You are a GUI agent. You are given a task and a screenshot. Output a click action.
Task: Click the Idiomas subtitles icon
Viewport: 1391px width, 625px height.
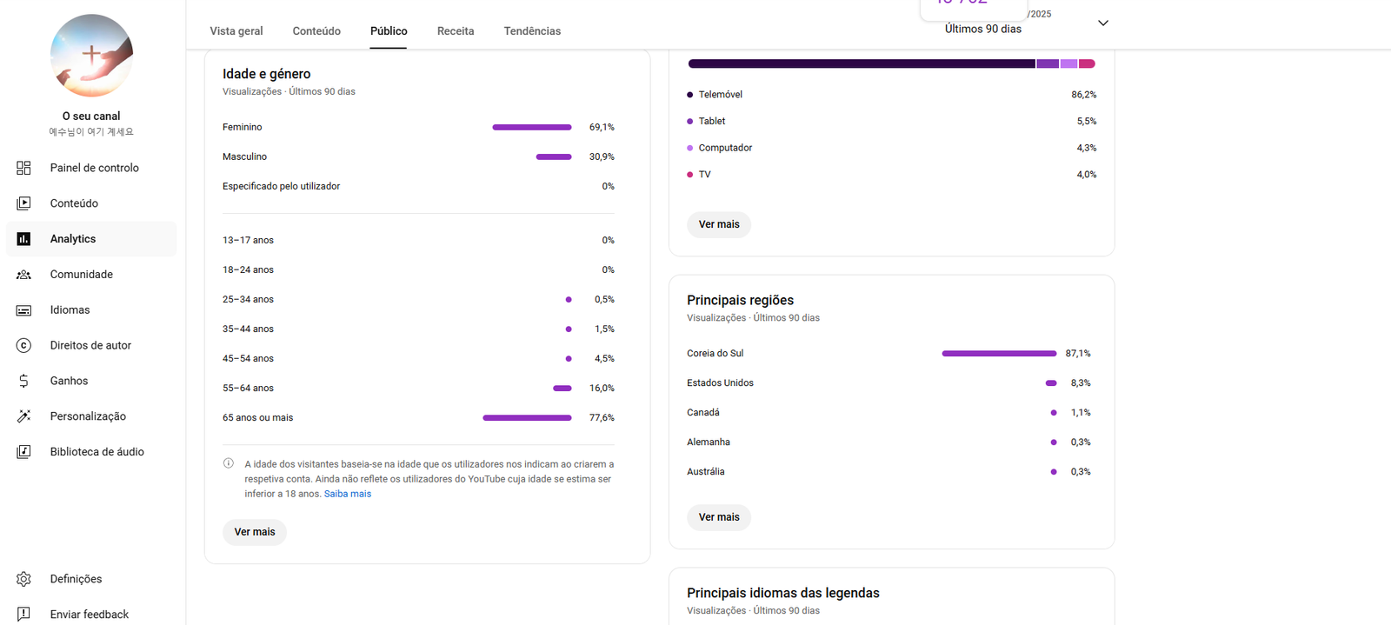23,310
